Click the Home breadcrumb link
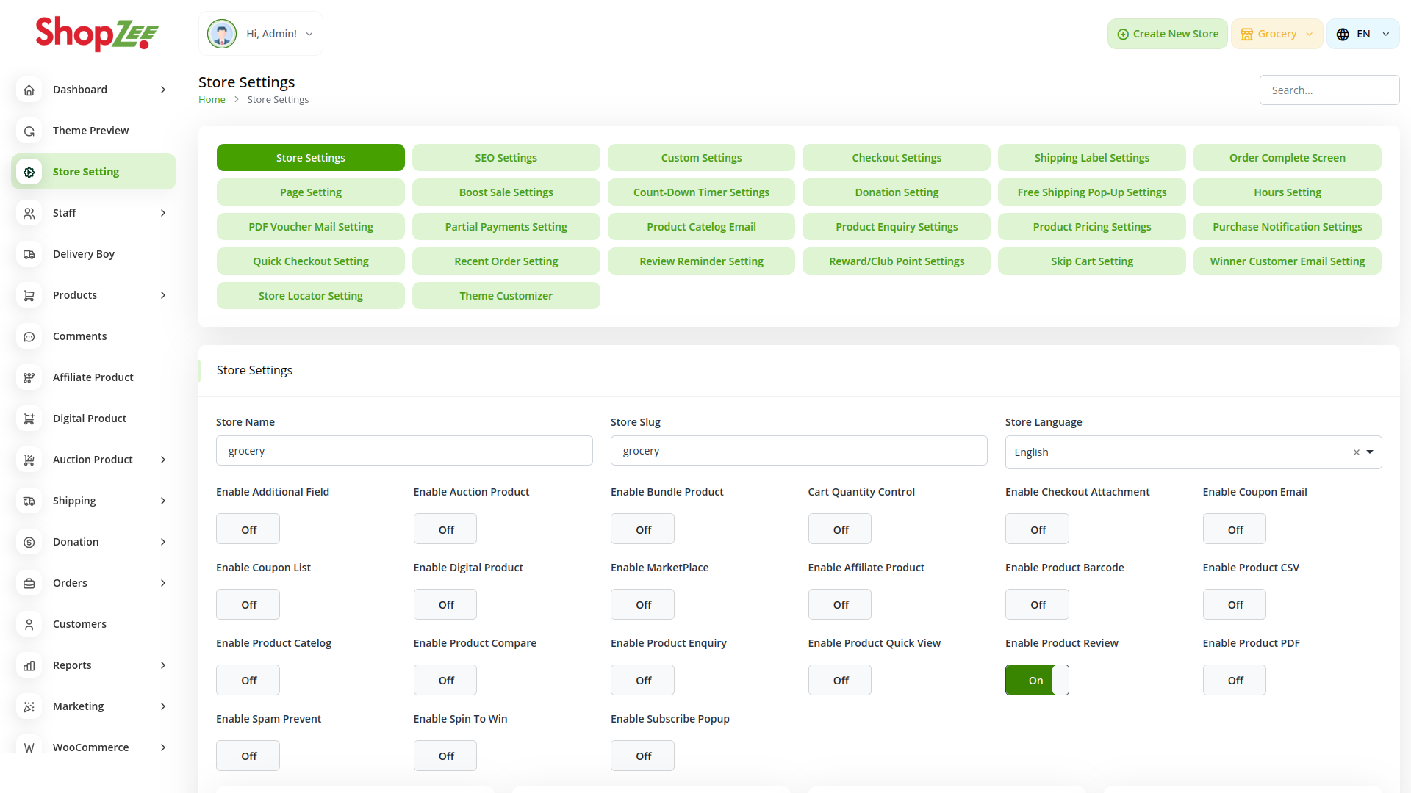This screenshot has width=1411, height=793. coord(212,100)
